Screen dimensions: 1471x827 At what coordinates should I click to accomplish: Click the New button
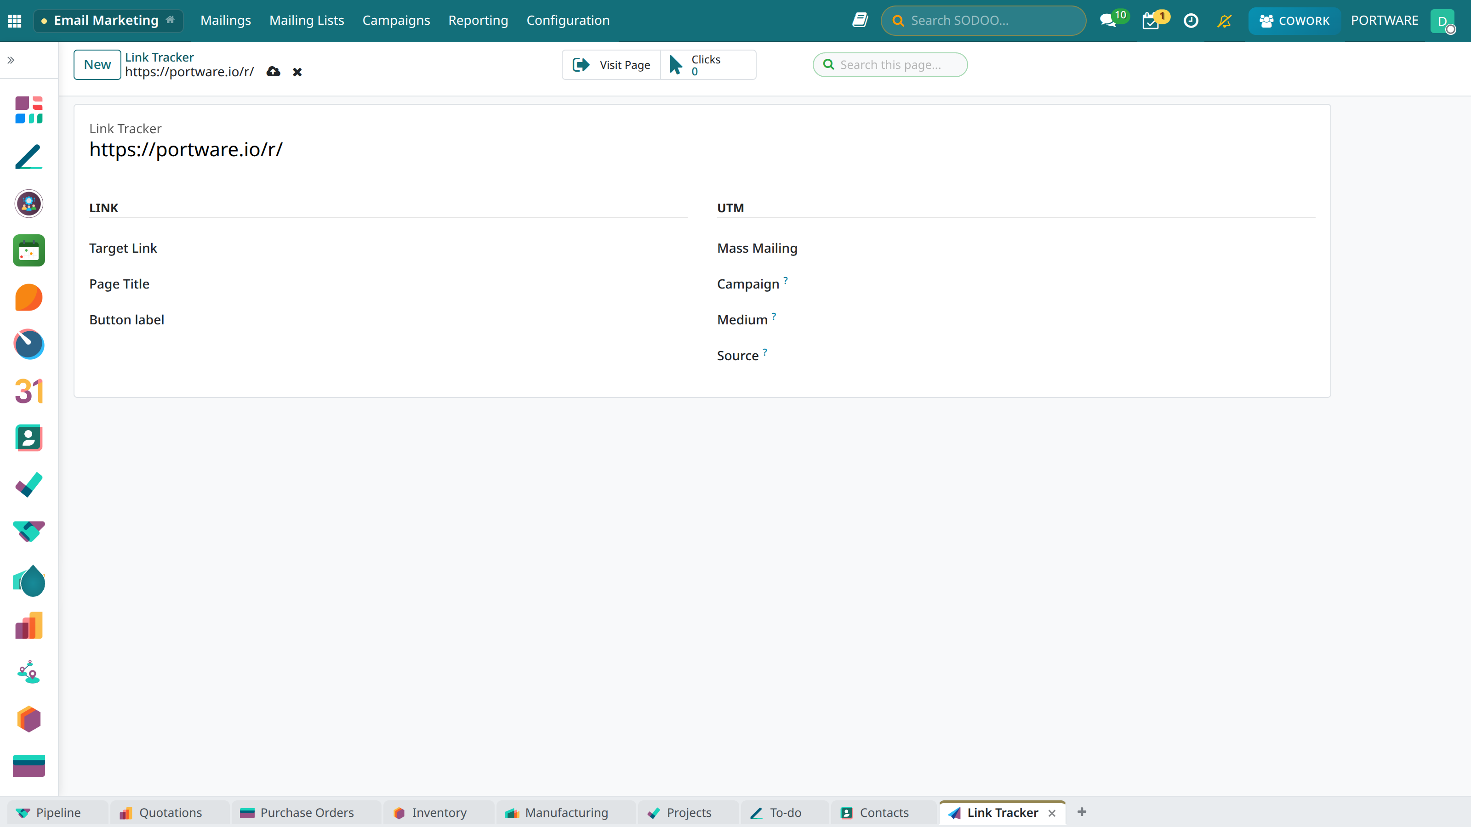[x=97, y=64]
